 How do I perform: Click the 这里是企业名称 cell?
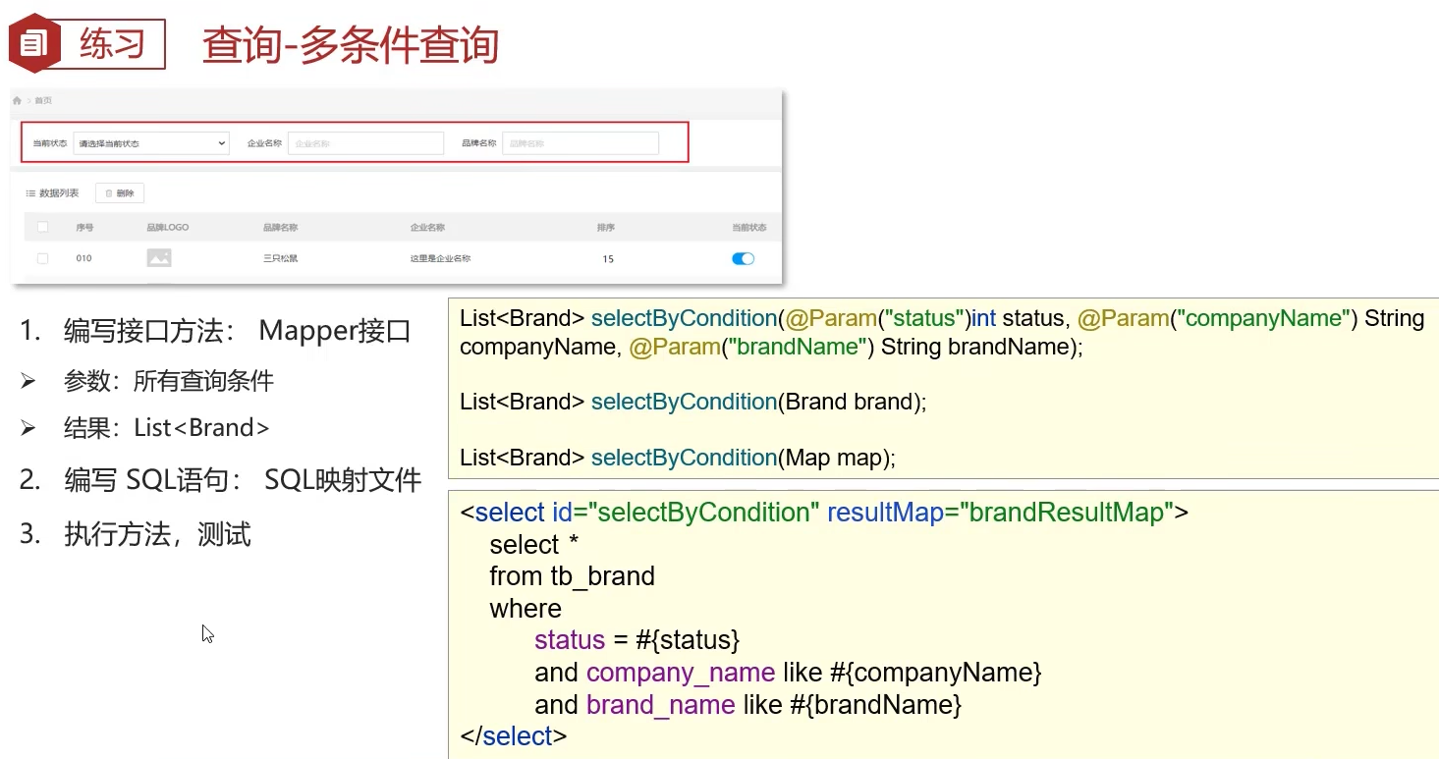pos(440,258)
